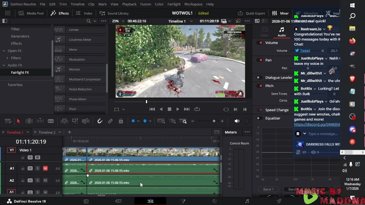Toggle the bypass color grades and Fusion effects icon

pyautogui.click(x=238, y=21)
